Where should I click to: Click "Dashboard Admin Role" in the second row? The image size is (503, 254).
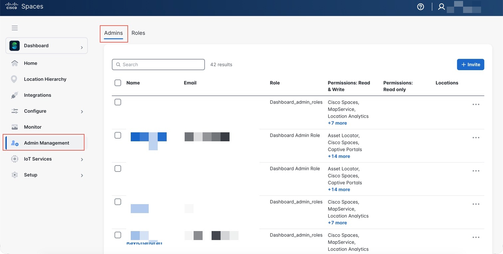[295, 135]
